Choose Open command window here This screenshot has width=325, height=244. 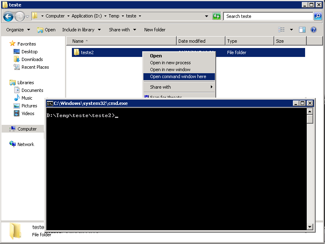click(x=178, y=76)
